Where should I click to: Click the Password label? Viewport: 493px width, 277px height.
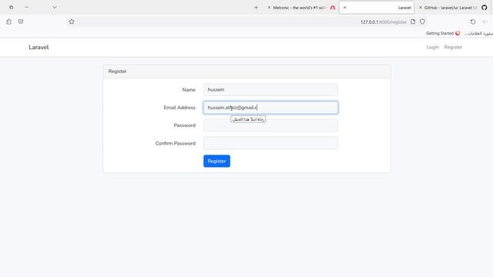[x=185, y=125]
